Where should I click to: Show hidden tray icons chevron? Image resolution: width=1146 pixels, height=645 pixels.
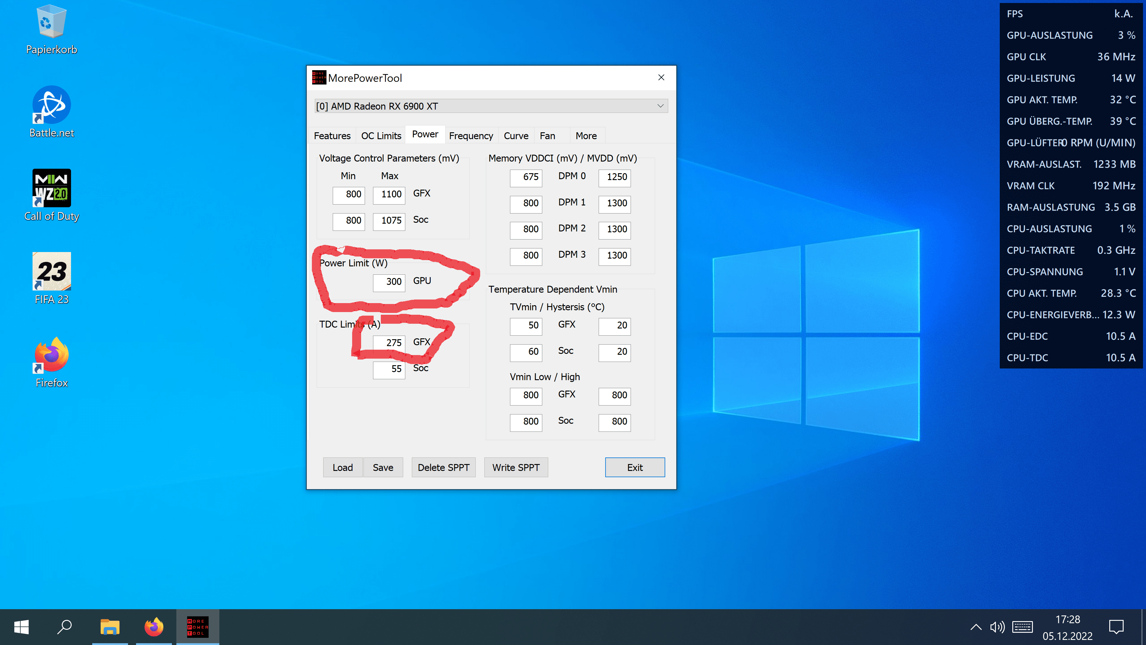(976, 627)
